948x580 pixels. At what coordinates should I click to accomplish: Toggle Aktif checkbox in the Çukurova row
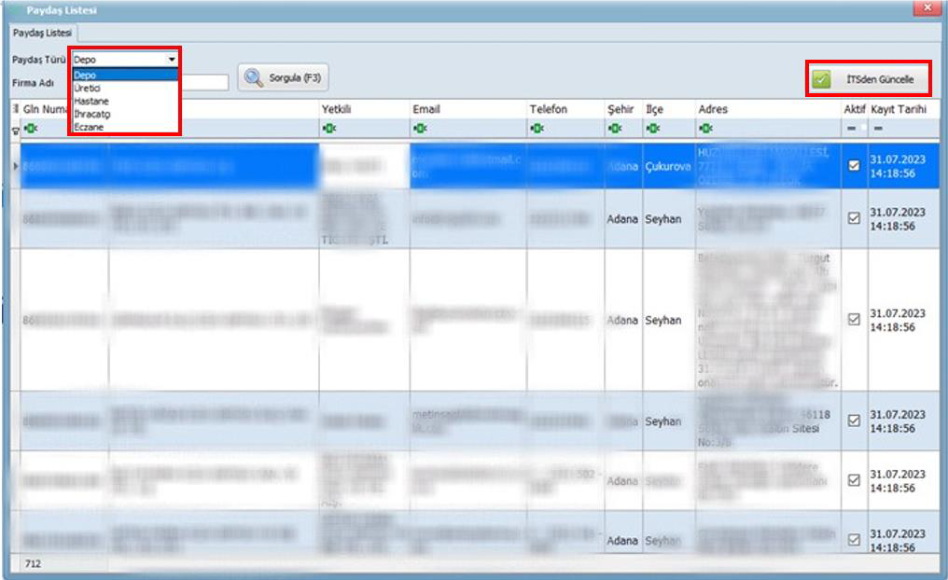coord(853,165)
